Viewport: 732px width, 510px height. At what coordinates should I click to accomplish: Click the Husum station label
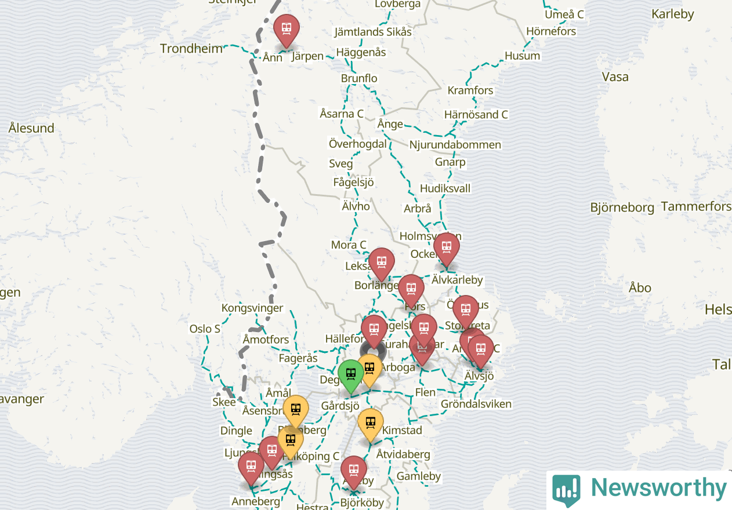tap(522, 56)
